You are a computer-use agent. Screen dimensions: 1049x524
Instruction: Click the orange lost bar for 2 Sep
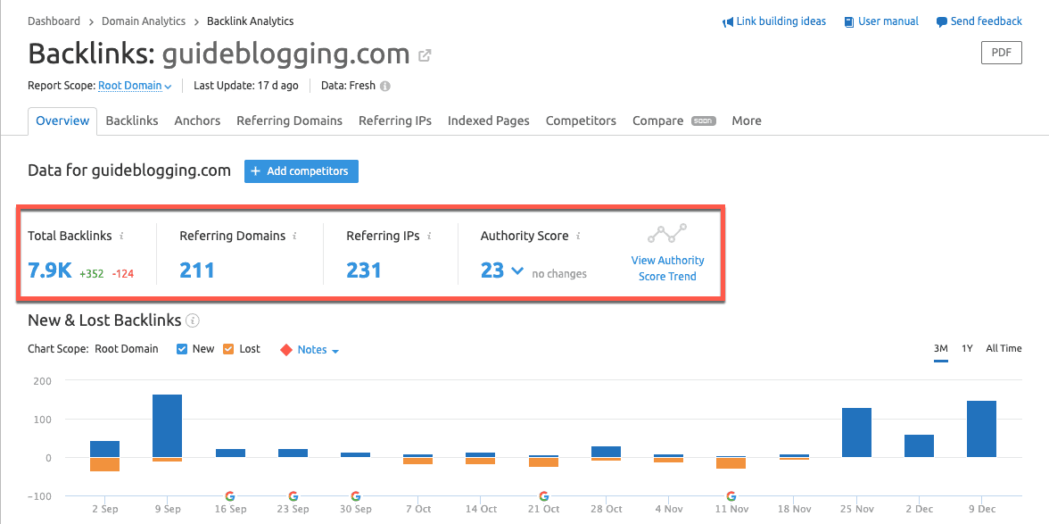click(104, 464)
